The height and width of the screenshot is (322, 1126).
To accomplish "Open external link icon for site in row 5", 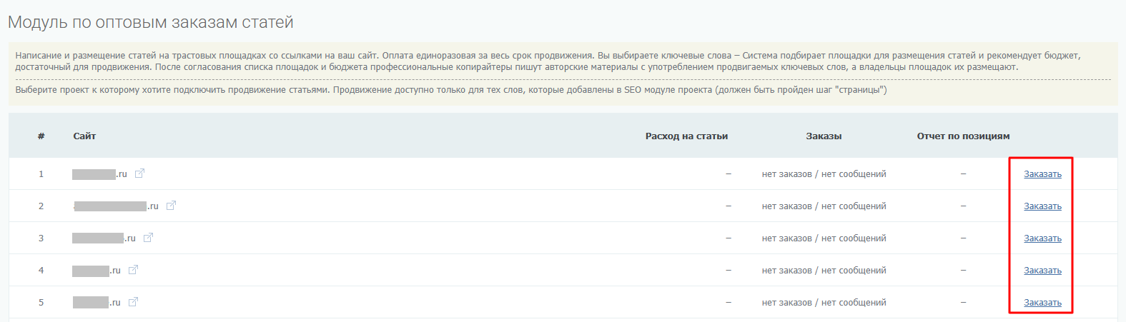I will point(133,302).
